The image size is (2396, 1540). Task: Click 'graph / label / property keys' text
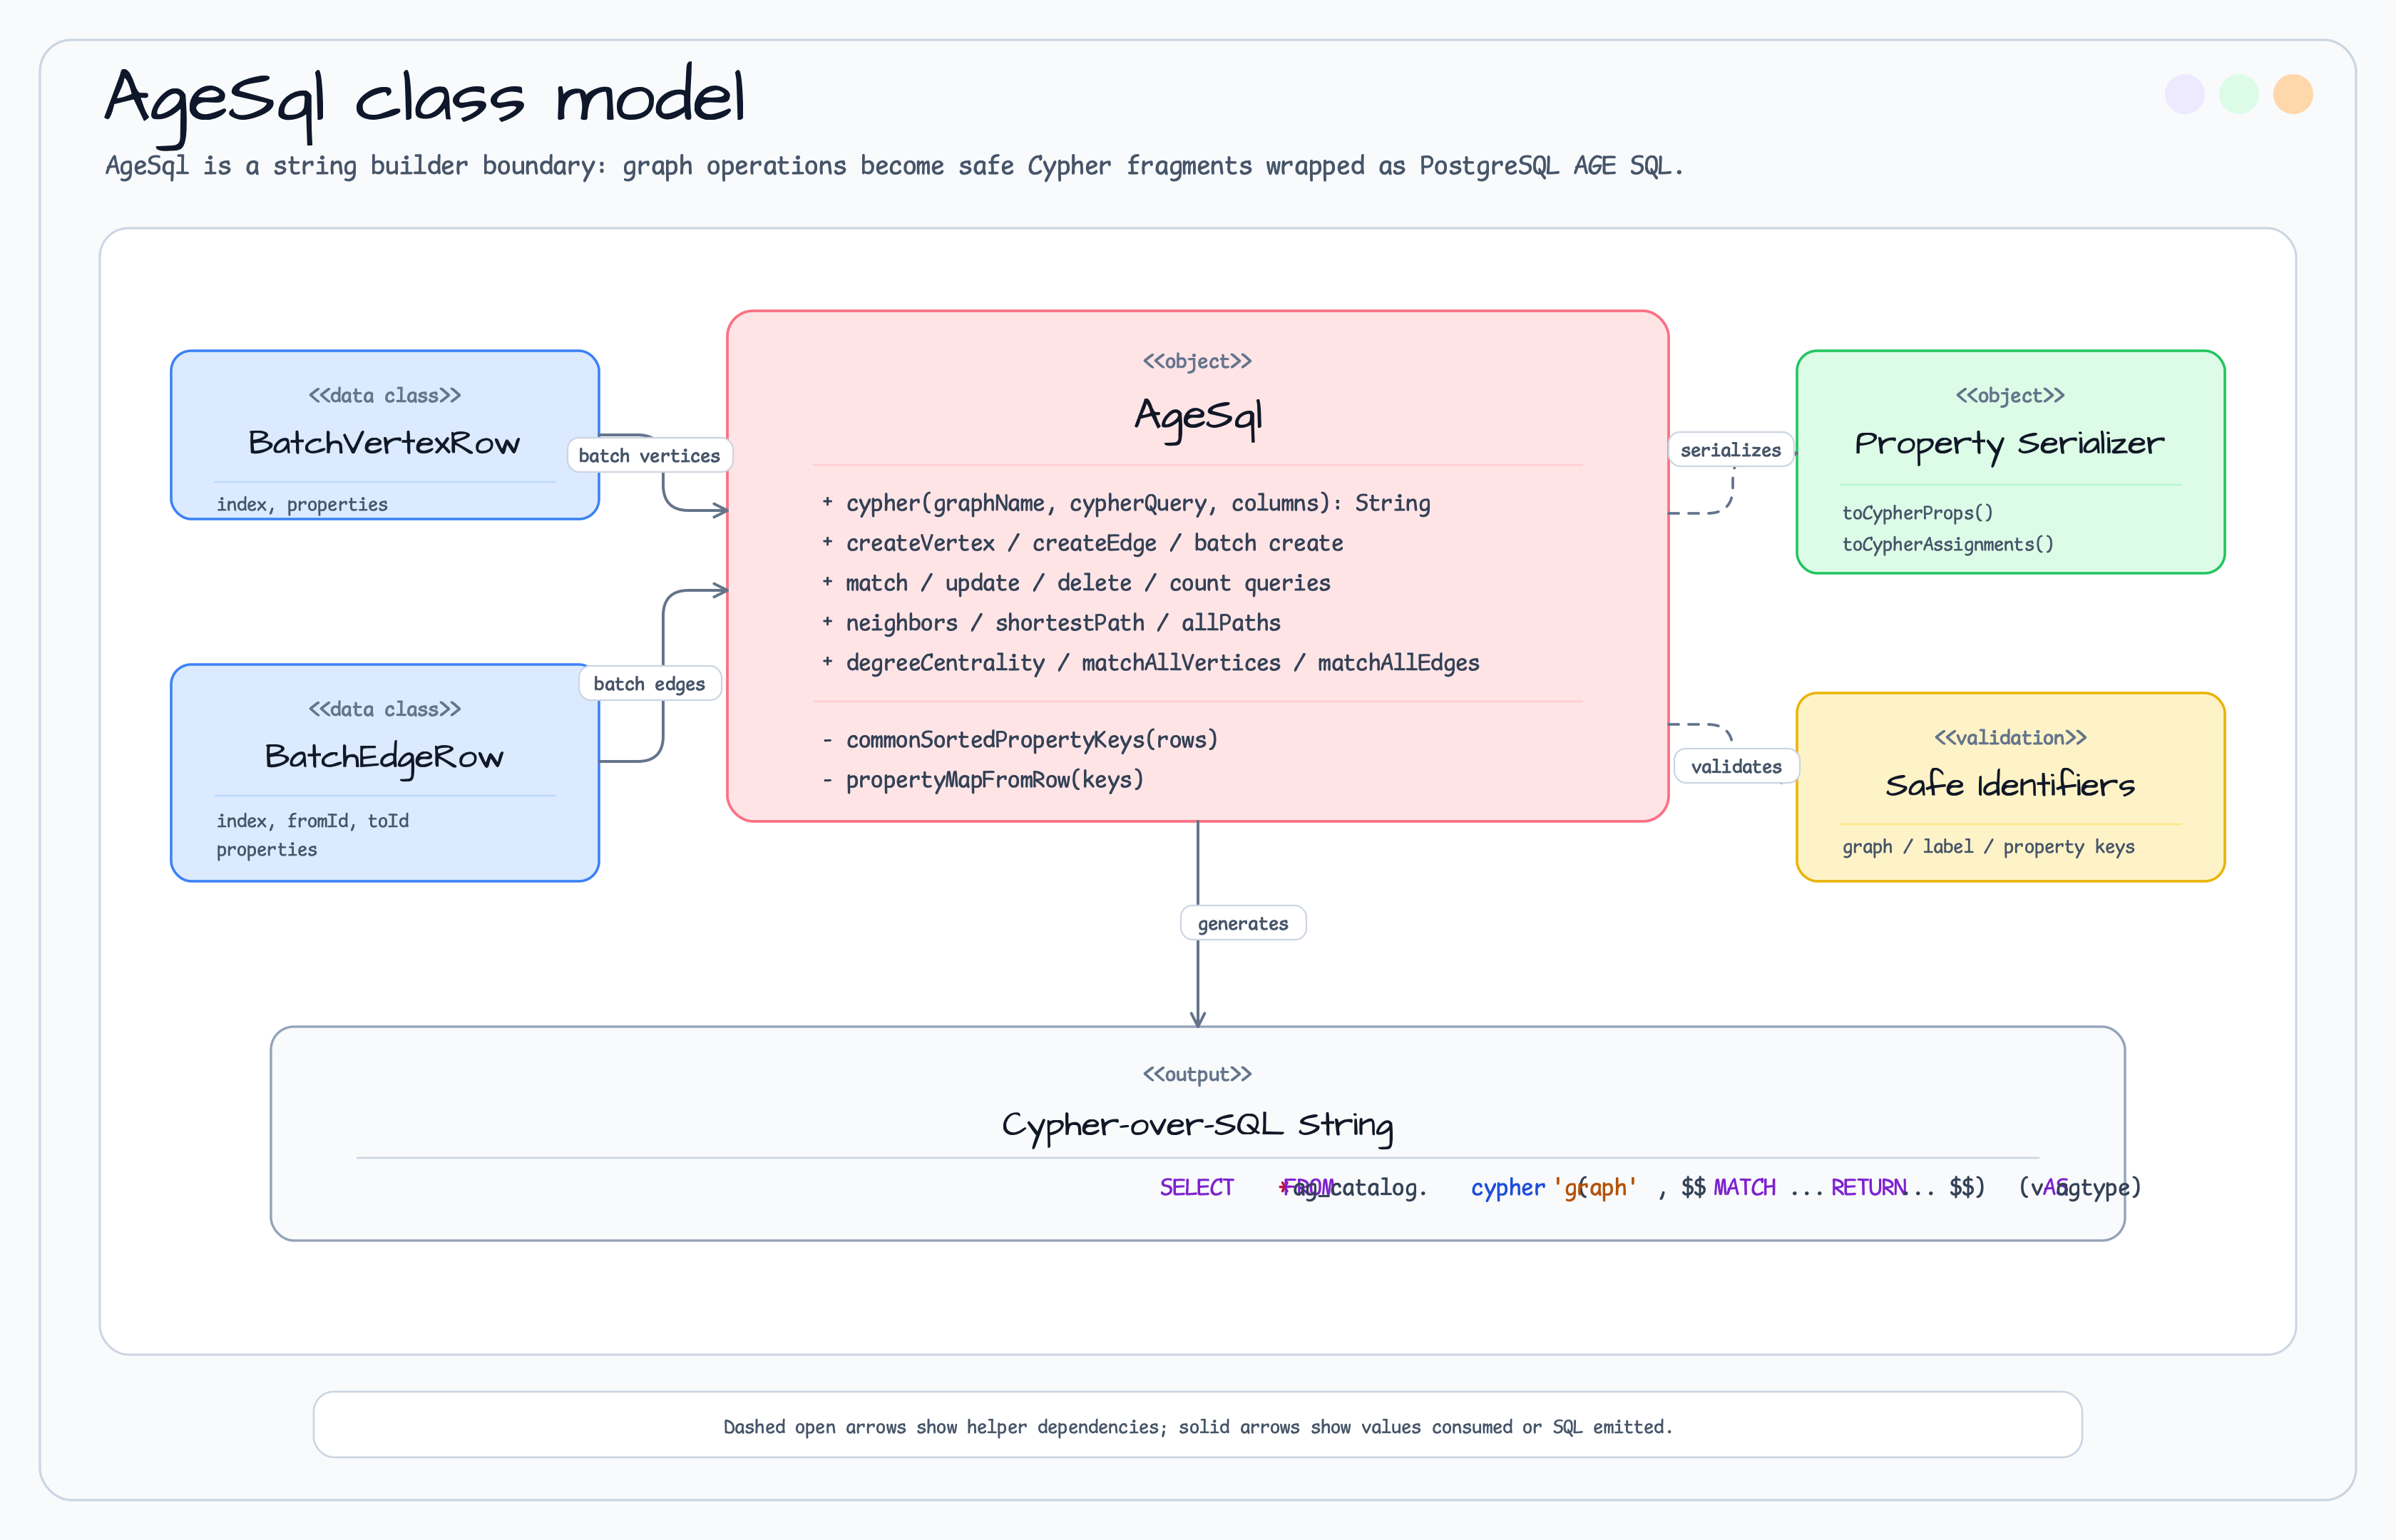pos(1988,847)
